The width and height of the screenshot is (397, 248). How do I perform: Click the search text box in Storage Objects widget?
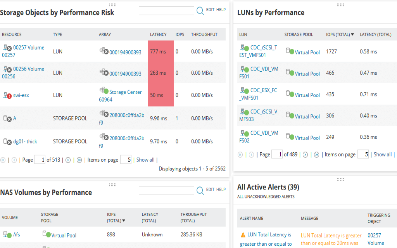point(167,10)
